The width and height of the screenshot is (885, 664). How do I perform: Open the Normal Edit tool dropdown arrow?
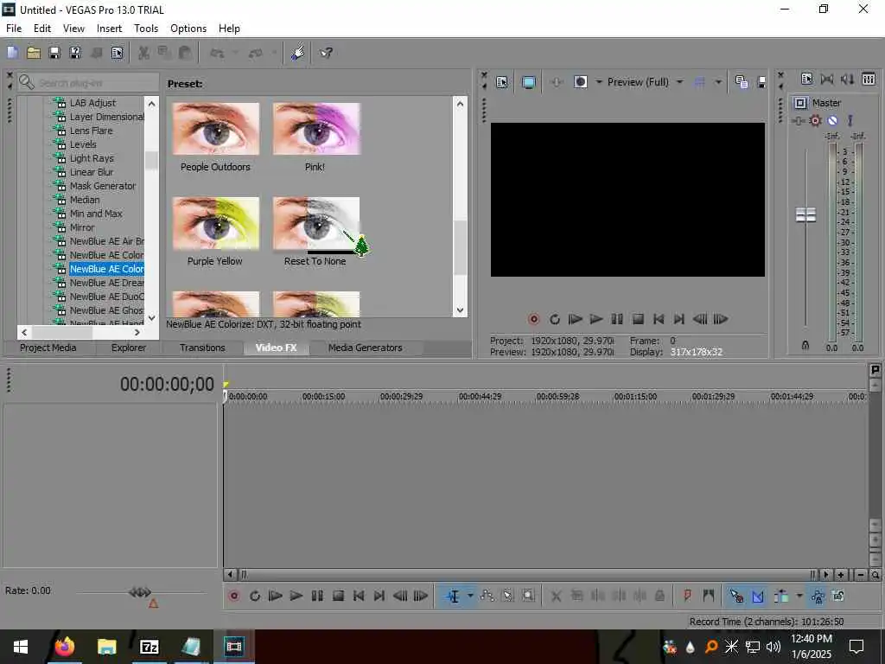tap(469, 597)
